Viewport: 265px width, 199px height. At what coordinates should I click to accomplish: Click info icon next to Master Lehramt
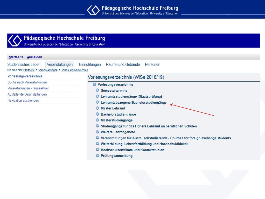(98, 108)
